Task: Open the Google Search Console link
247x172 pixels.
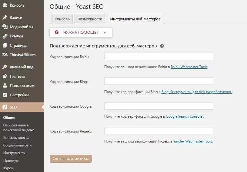Action: 184,116
